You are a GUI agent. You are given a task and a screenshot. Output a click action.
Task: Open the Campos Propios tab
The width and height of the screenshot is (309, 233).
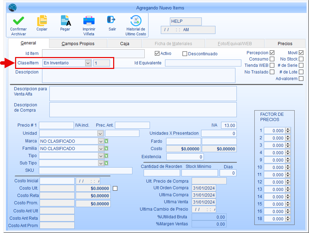point(78,43)
